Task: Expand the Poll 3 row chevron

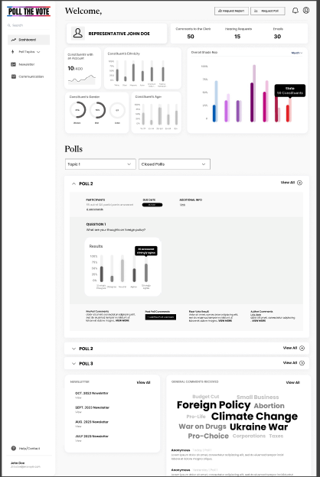Action: click(x=73, y=364)
